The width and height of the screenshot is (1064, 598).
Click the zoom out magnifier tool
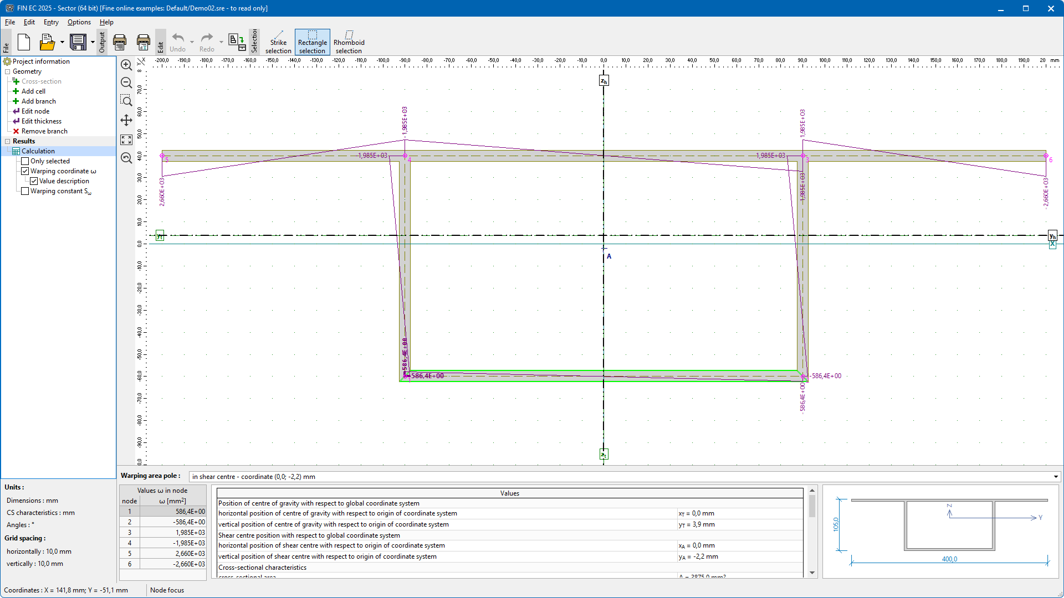(x=126, y=83)
